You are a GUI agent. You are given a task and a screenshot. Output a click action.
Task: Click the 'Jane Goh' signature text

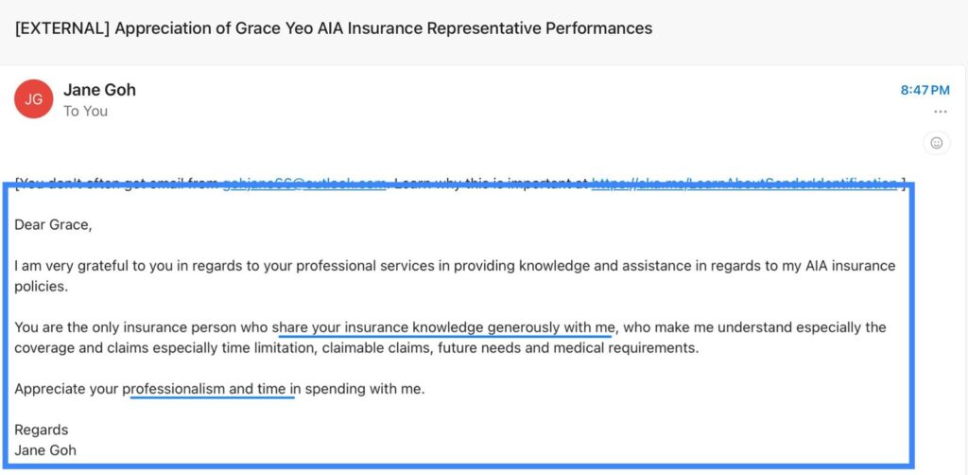point(45,450)
